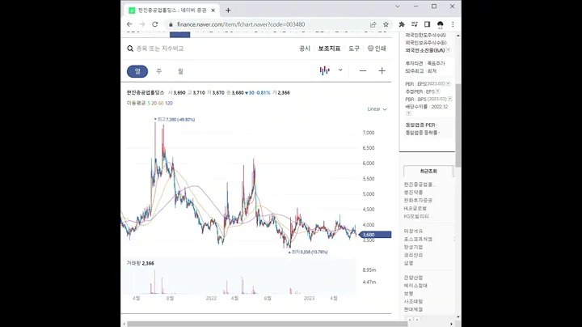Select the 일 daily chart period

pos(137,71)
